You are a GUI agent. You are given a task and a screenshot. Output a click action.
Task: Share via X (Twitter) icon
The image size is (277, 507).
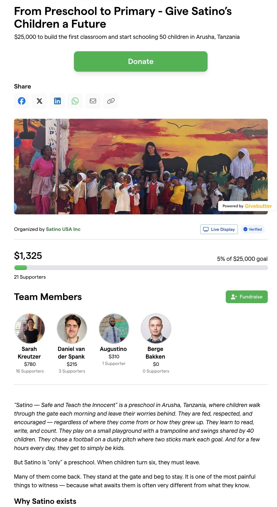[x=39, y=101]
